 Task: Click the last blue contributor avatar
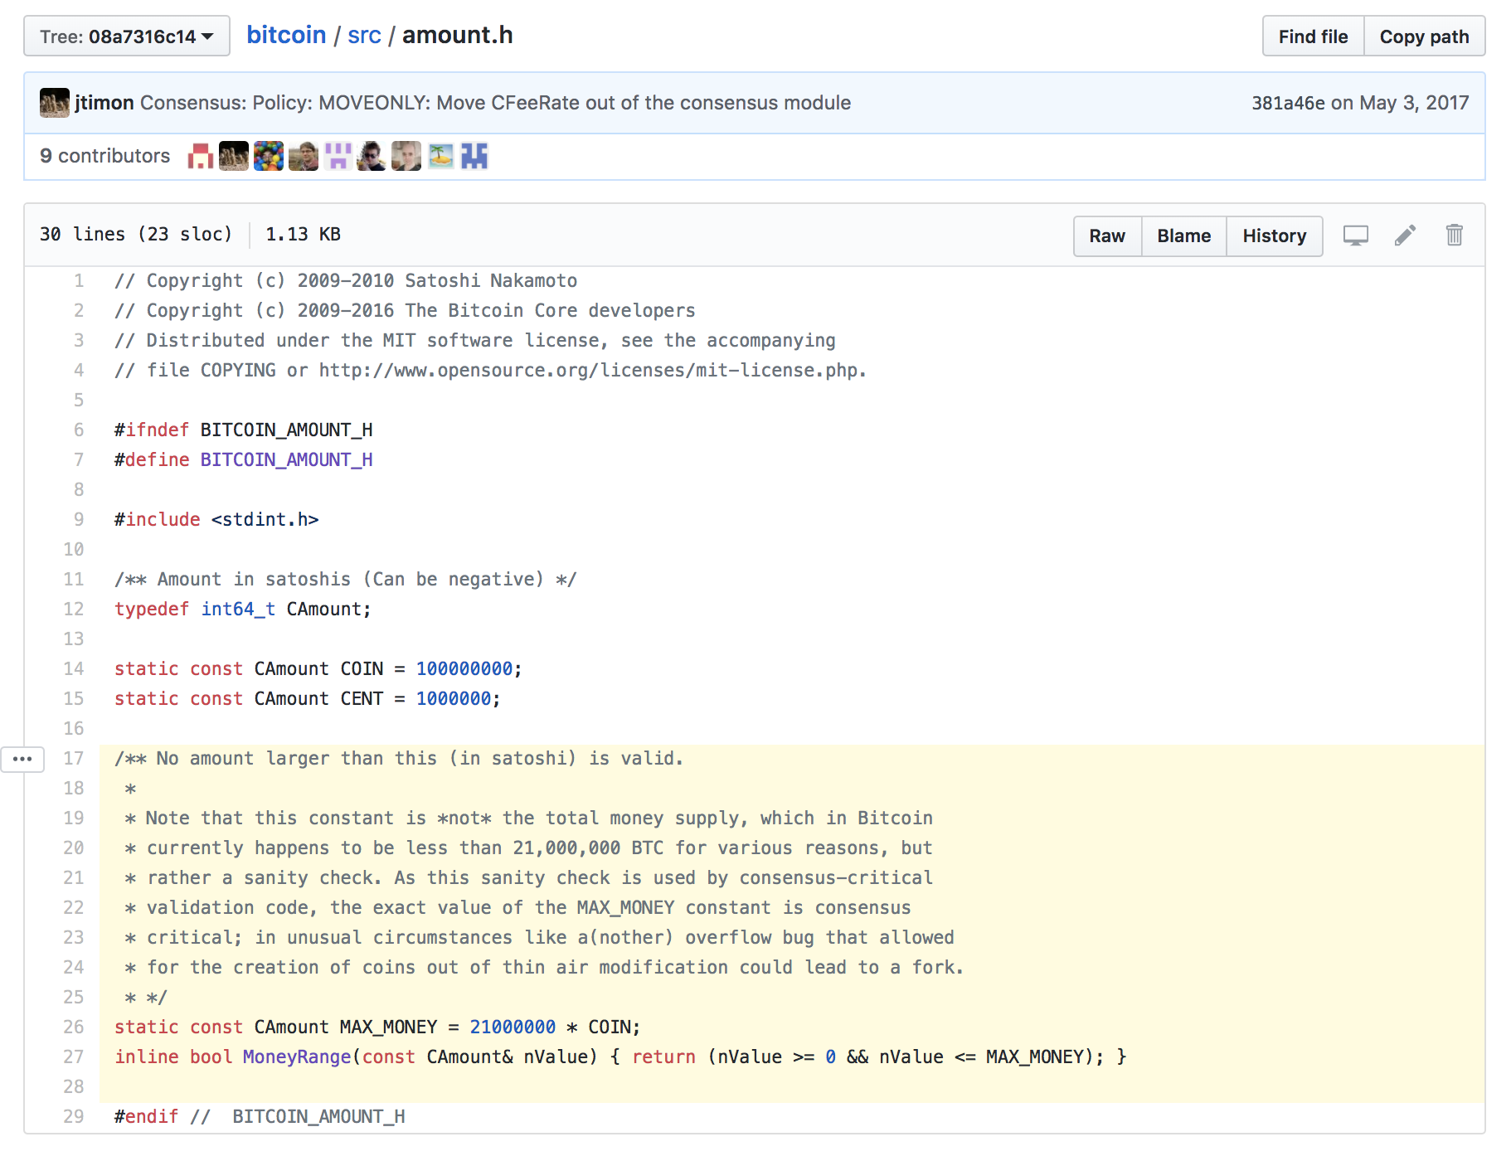point(474,156)
